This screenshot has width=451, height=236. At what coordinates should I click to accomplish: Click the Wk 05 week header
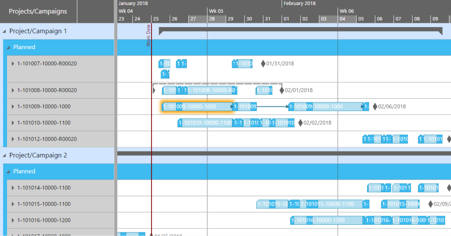[x=216, y=11]
